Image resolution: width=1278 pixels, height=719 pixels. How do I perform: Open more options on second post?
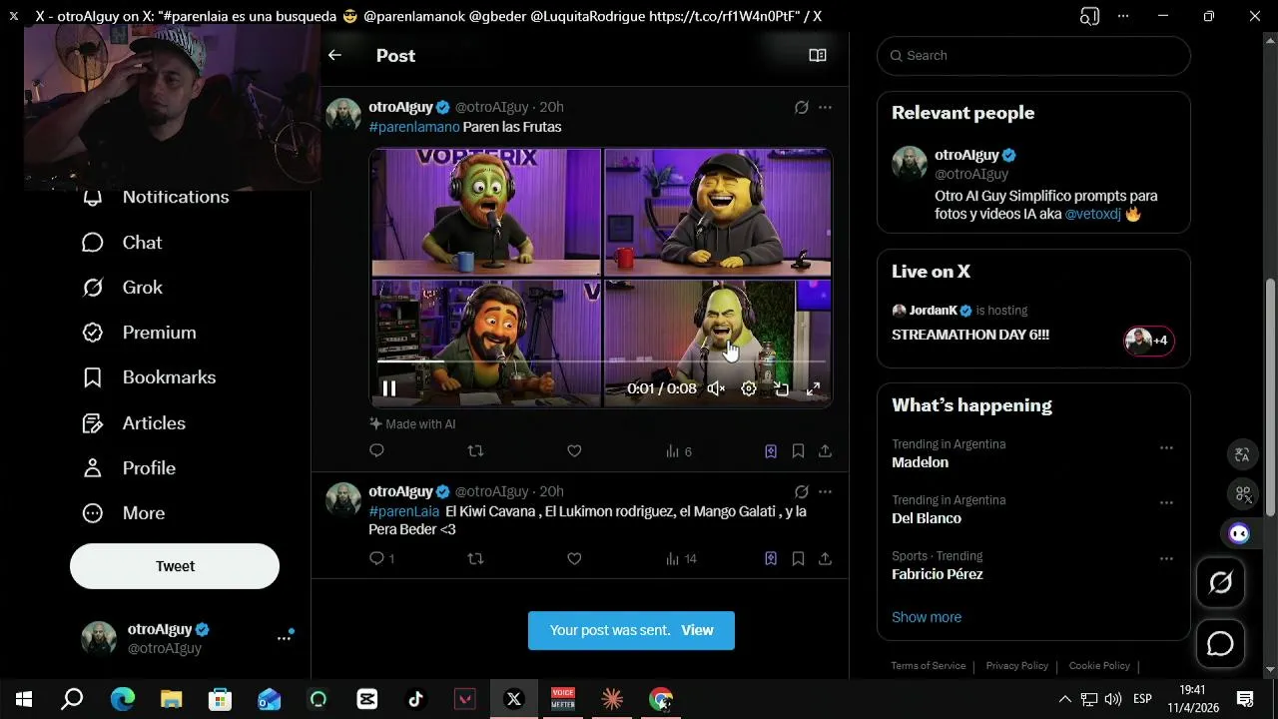825,491
